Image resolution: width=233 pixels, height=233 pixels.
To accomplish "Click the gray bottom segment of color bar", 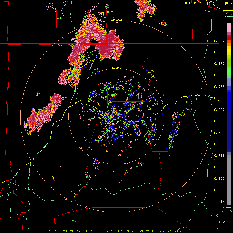I will pos(229,180).
